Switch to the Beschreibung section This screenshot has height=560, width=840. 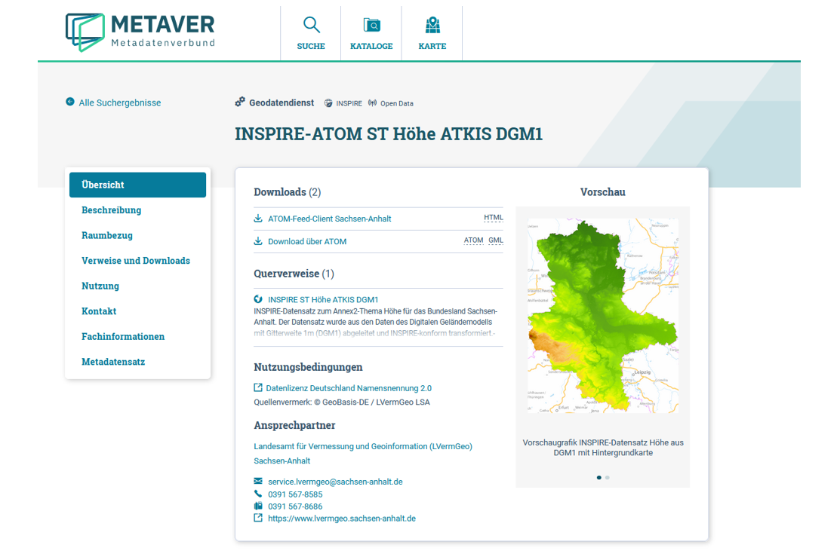point(112,210)
